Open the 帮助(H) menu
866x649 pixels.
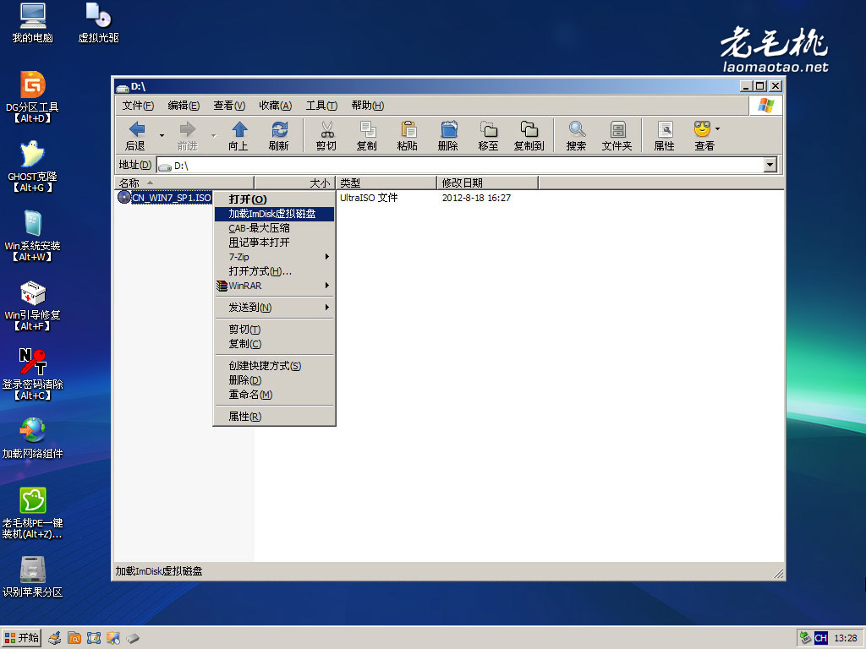[367, 106]
